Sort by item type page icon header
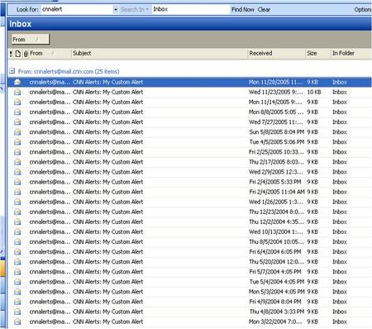This screenshot has height=329, width=372. 18,54
